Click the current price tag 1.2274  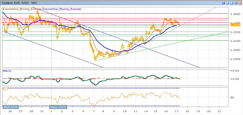point(235,25)
